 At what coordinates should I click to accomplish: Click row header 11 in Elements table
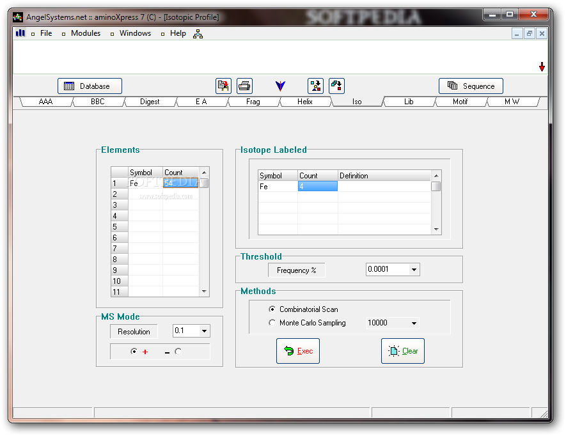pyautogui.click(x=120, y=292)
